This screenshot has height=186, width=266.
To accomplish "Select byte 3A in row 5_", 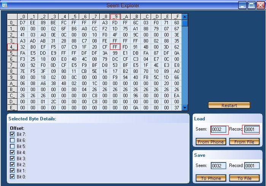I will point(105,53).
